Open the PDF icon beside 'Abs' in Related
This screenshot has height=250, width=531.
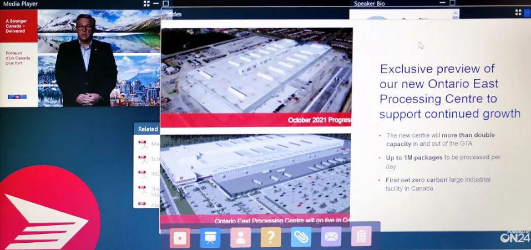143,204
